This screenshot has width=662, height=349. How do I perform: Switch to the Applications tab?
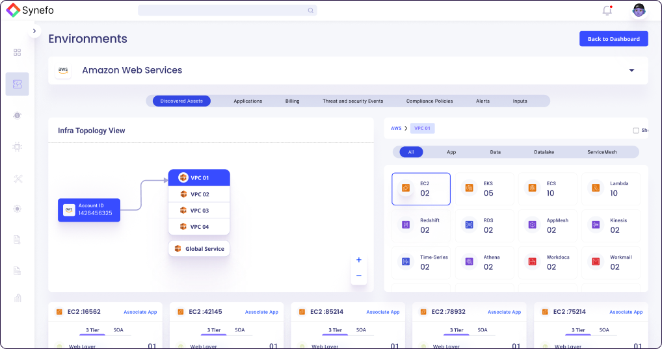[248, 101]
